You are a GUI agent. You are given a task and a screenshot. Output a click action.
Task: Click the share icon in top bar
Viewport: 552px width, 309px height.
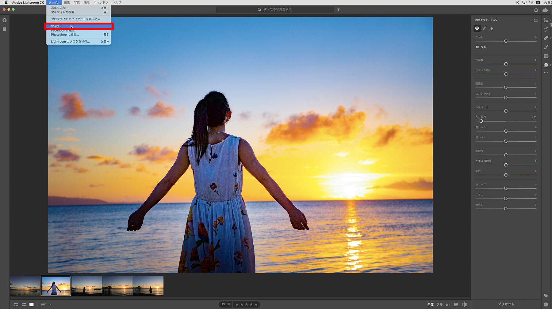[536, 10]
